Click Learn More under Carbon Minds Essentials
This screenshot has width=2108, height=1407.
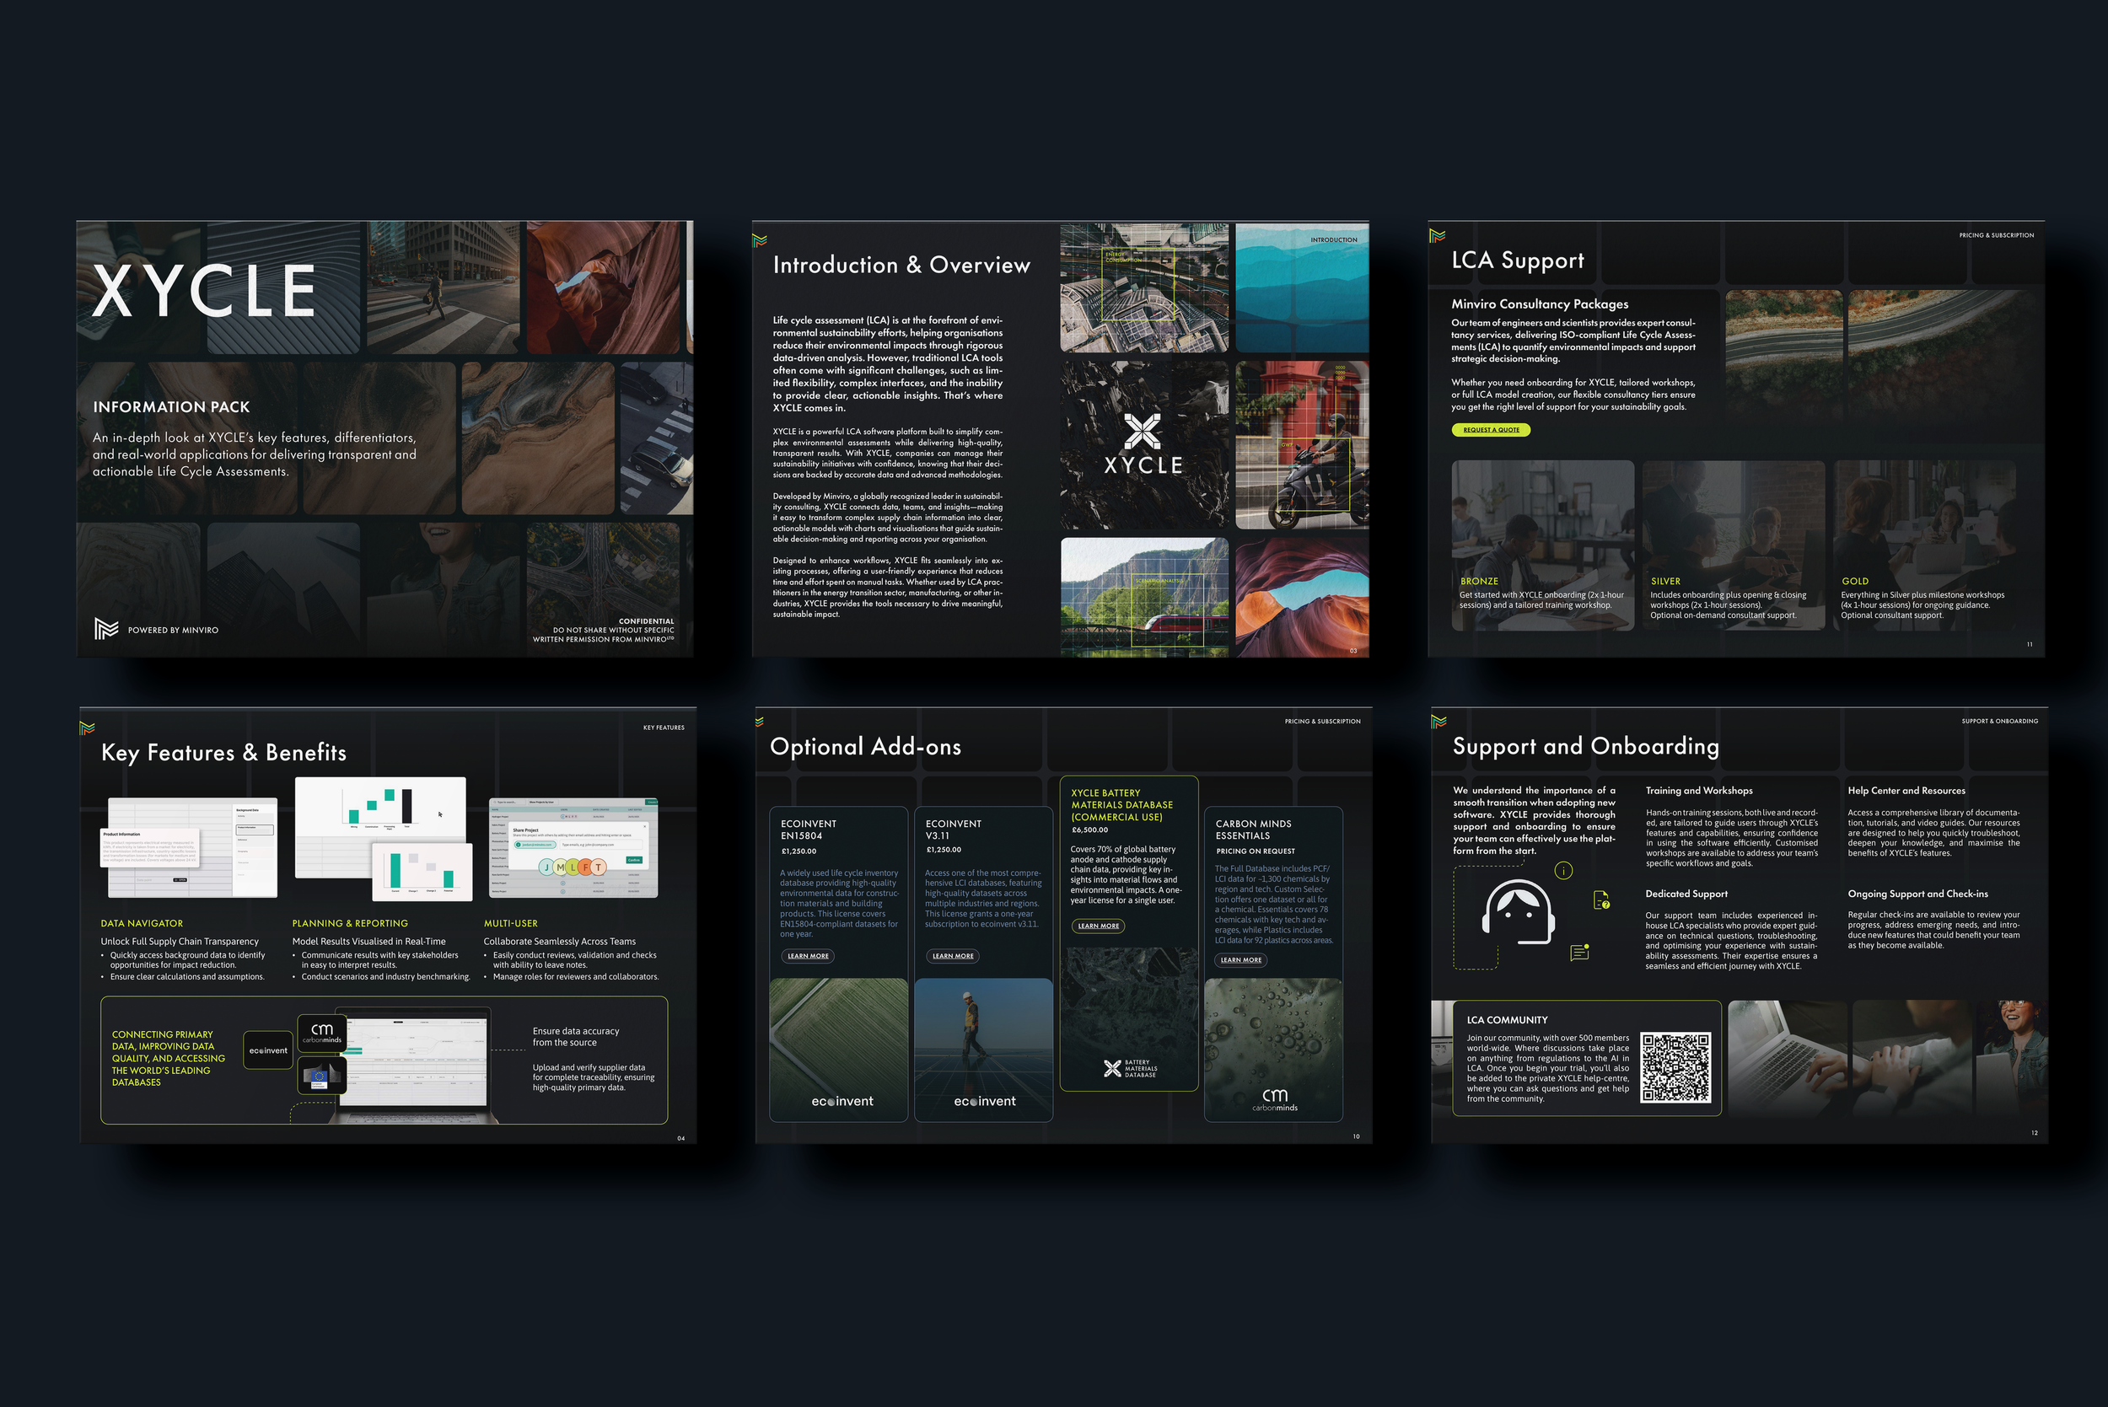(x=1241, y=960)
